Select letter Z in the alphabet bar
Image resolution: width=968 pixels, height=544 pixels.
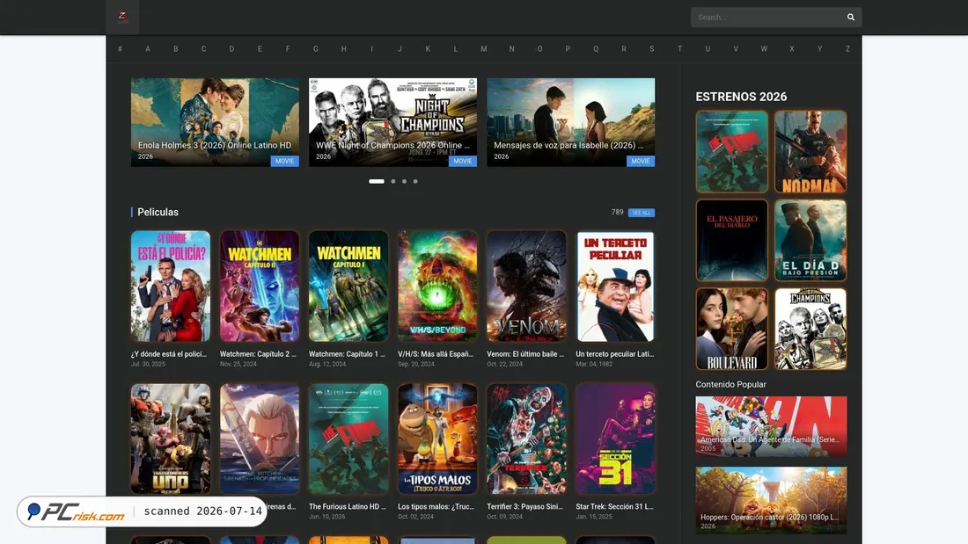[x=847, y=48]
